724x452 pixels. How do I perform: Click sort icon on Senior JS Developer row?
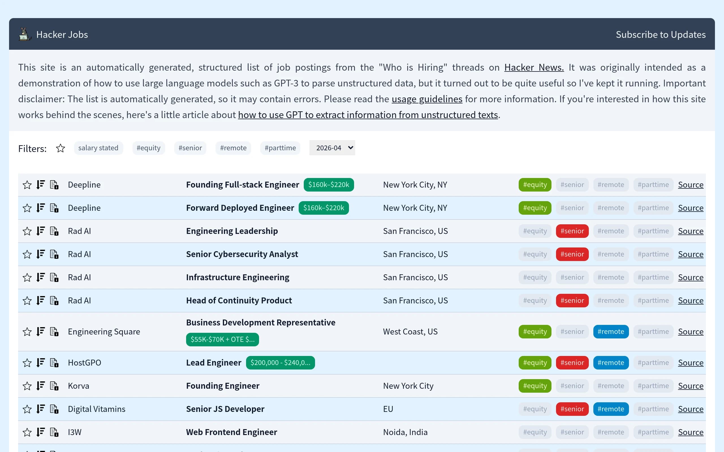41,409
